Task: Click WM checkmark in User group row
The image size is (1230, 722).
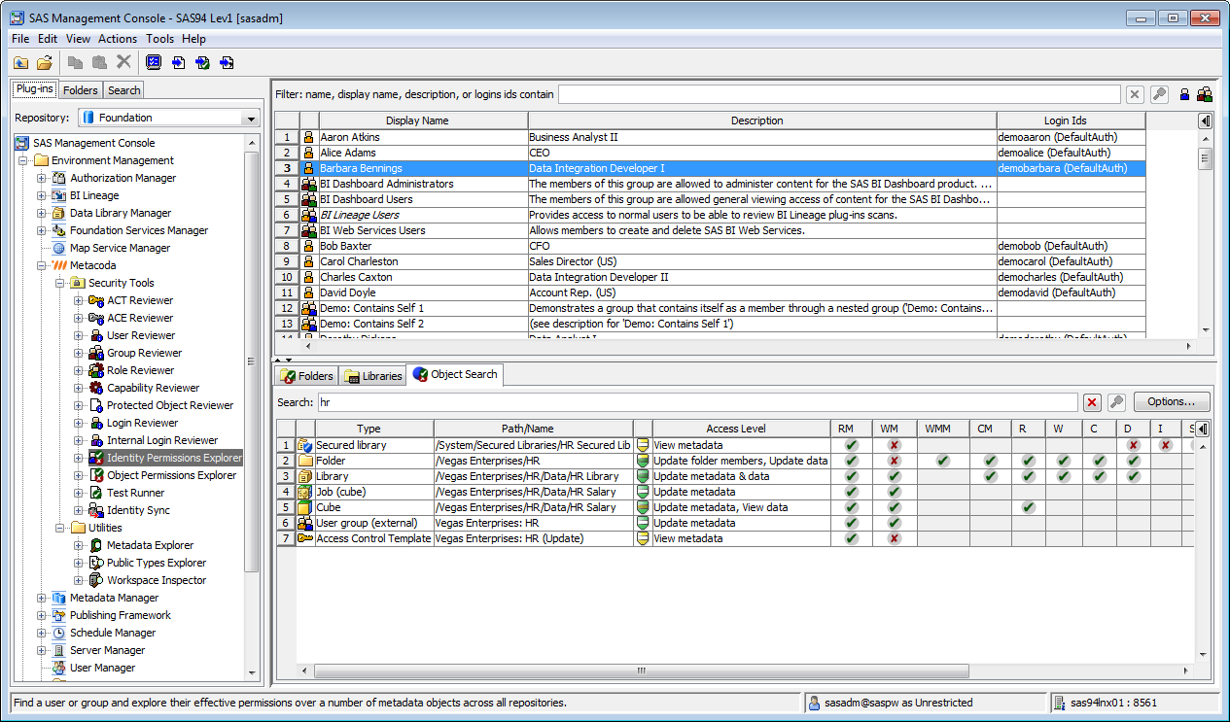Action: (x=893, y=523)
